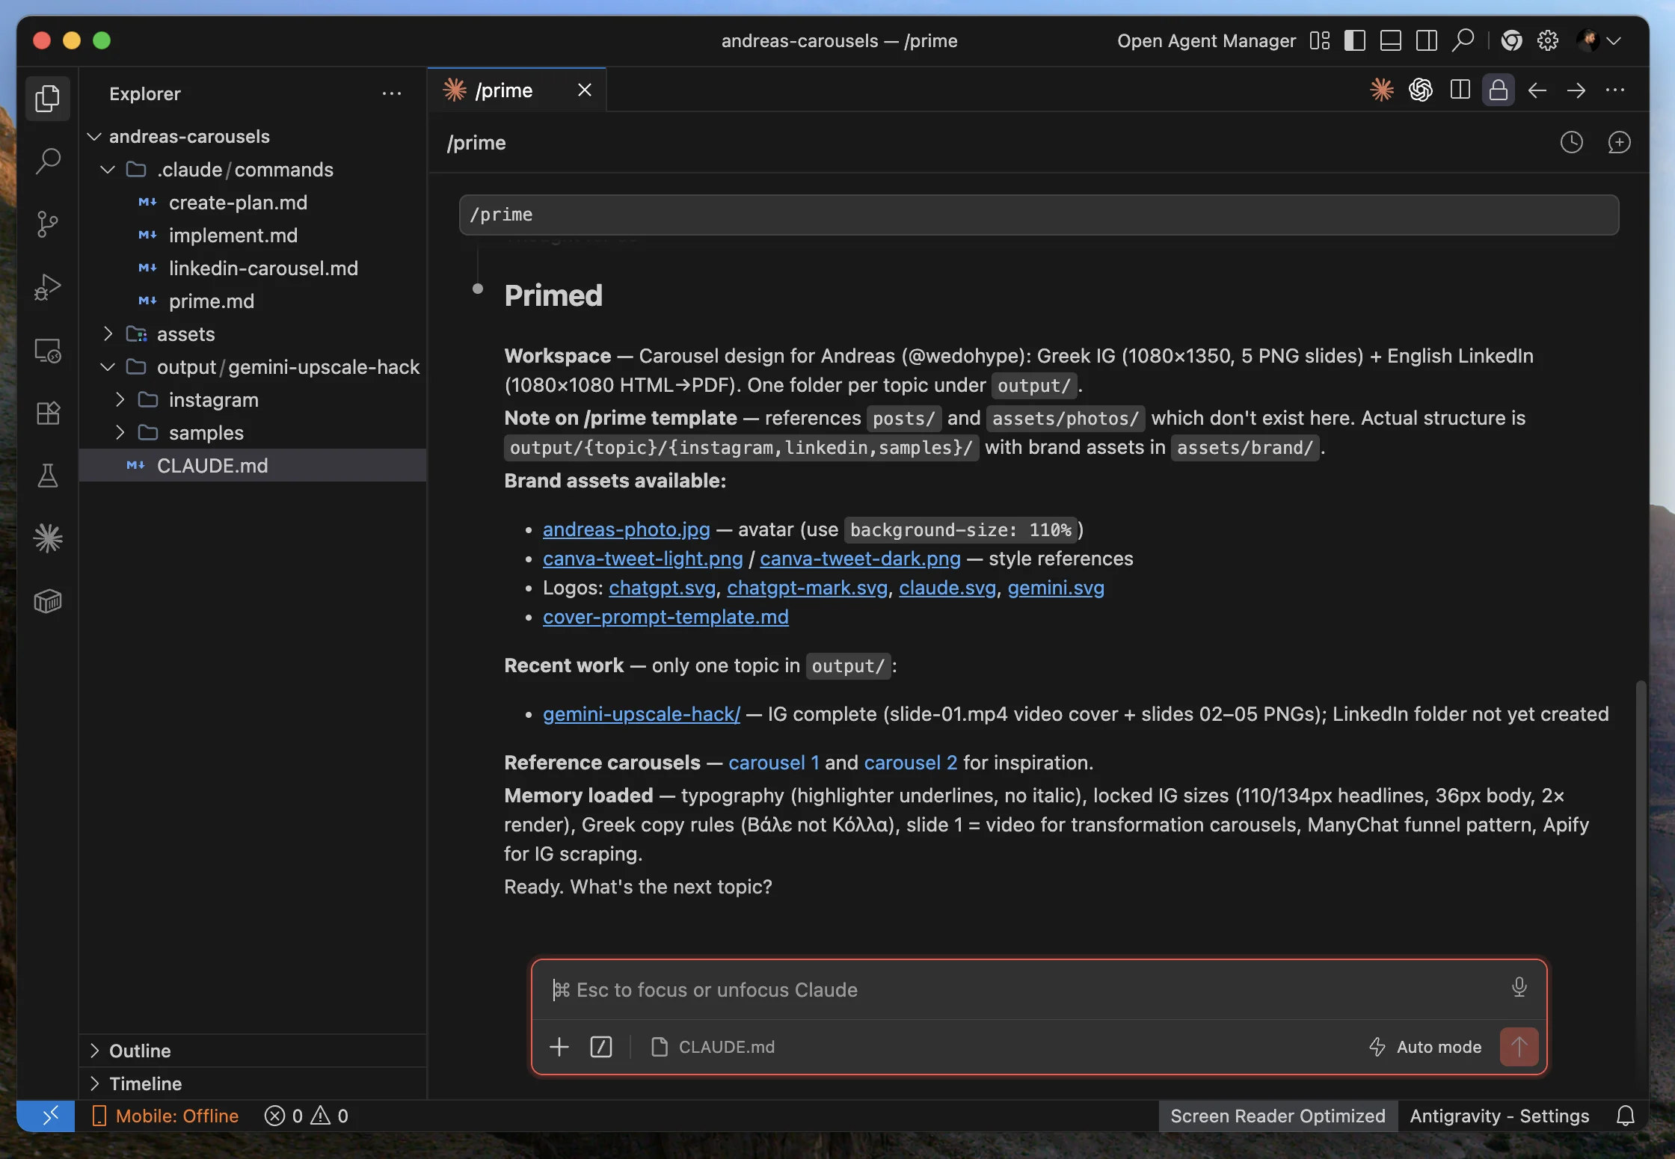Image resolution: width=1675 pixels, height=1159 pixels.
Task: Click the microphone icon in Claude input
Action: click(x=1519, y=987)
